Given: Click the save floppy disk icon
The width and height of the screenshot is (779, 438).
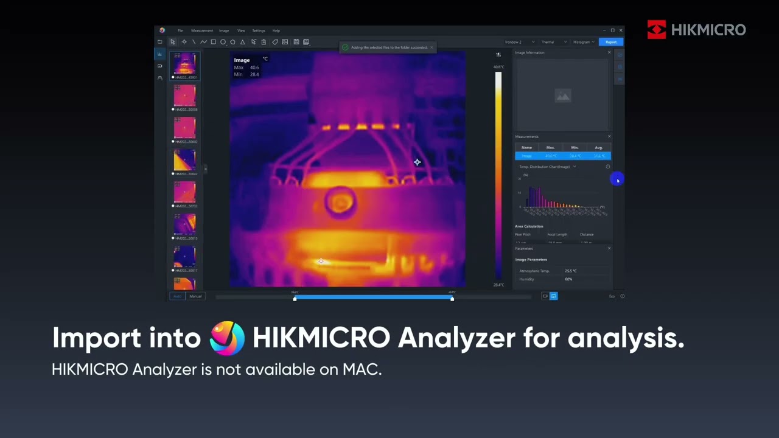Looking at the screenshot, I should pos(296,42).
